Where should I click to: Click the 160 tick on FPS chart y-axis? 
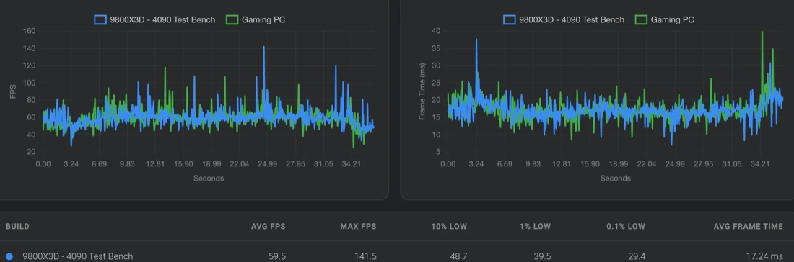tap(29, 31)
